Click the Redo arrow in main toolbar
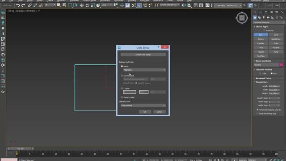This screenshot has height=161, width=286. click(23, 5)
